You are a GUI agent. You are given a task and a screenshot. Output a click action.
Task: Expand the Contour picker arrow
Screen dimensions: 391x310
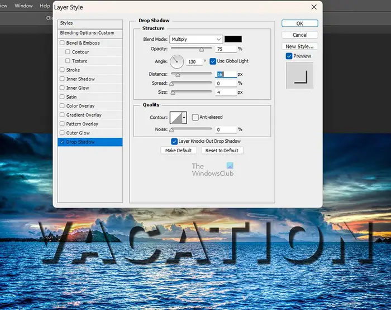pos(184,118)
